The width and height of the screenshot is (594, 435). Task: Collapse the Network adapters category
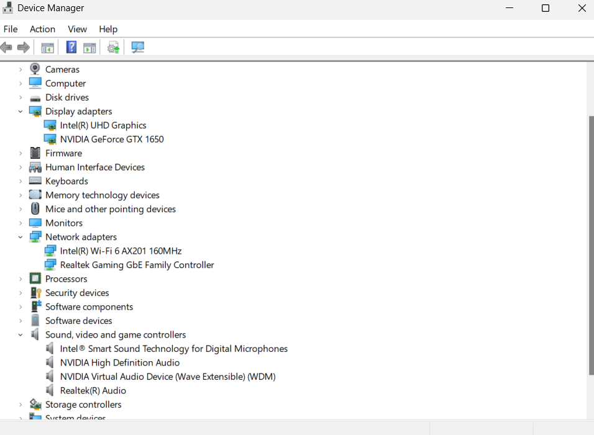[21, 237]
